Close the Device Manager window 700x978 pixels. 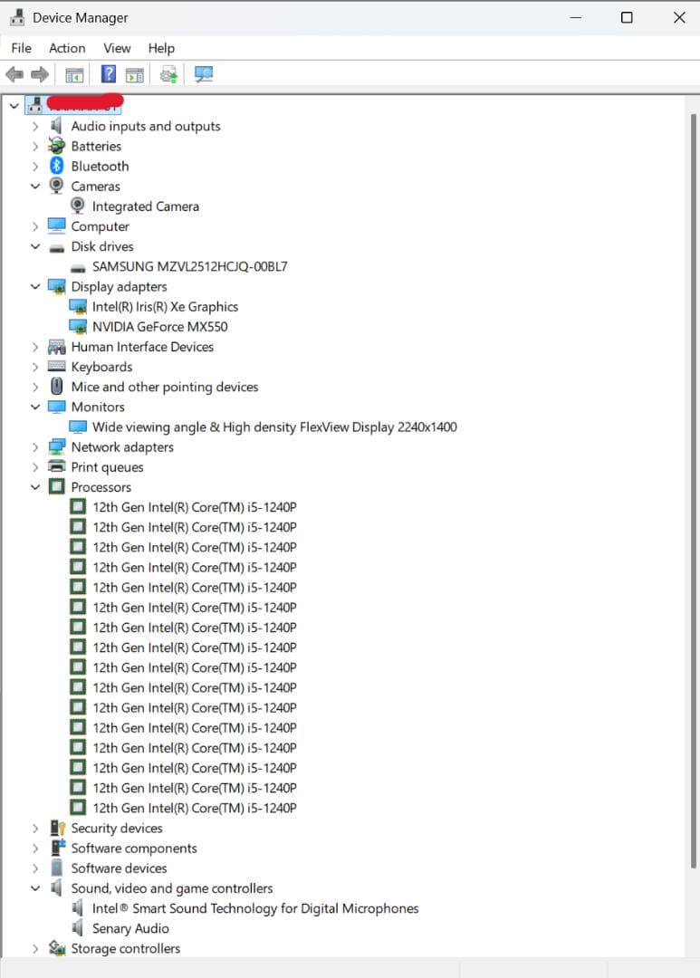[679, 17]
